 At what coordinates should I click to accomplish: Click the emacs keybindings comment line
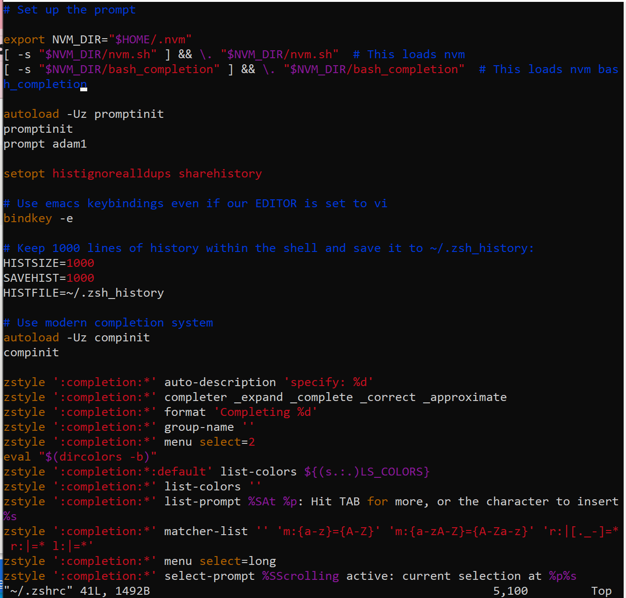click(195, 204)
